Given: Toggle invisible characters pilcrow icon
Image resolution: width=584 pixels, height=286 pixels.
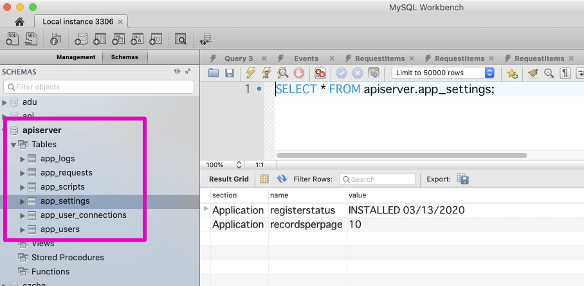Looking at the screenshot, I should point(565,73).
